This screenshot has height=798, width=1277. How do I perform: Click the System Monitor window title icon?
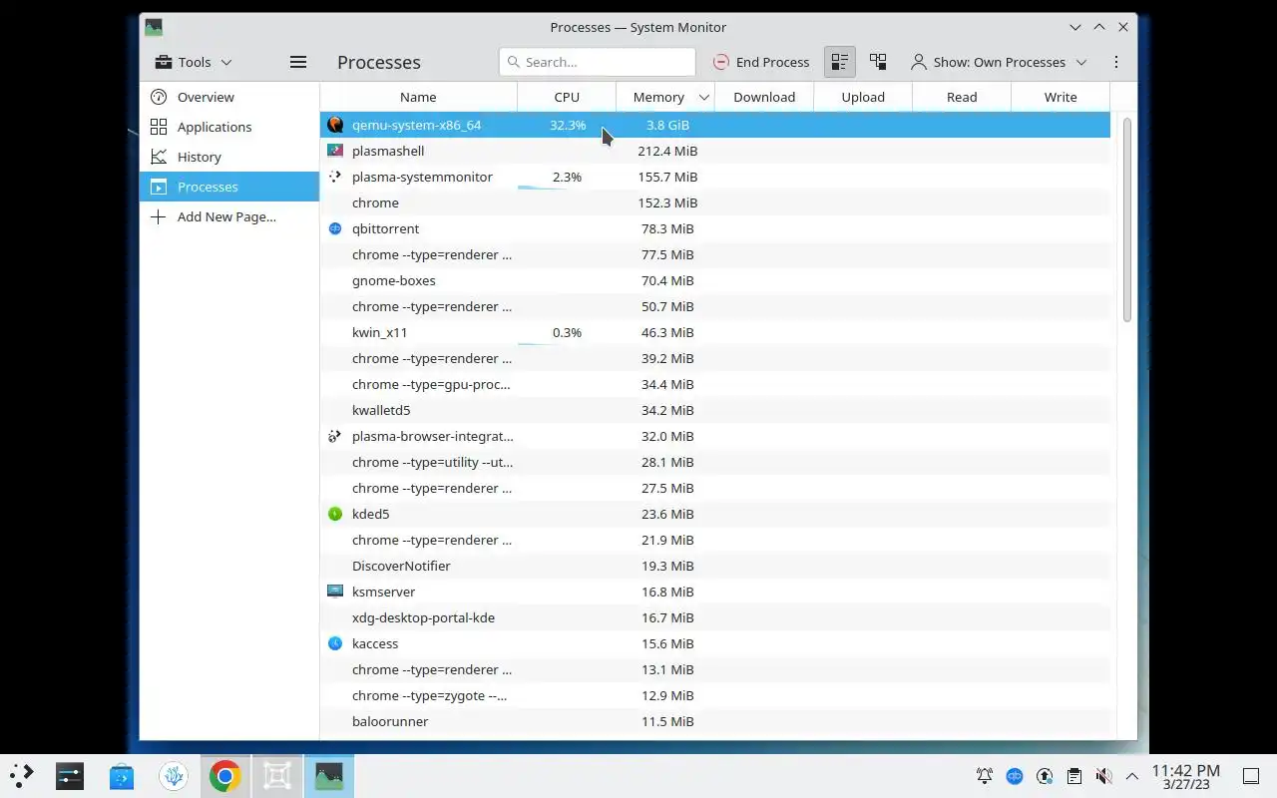click(x=153, y=27)
